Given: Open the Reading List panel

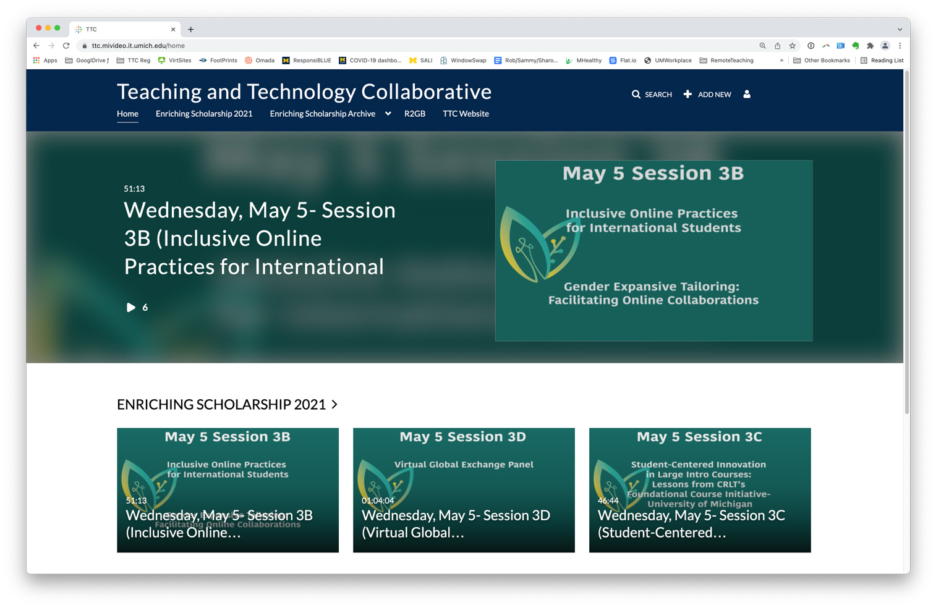Looking at the screenshot, I should [882, 61].
